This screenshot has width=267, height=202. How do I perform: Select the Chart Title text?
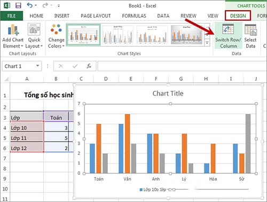point(168,94)
